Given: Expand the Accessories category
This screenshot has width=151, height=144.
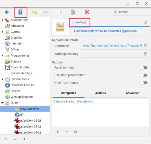Looking at the screenshot, I should 2,20.
